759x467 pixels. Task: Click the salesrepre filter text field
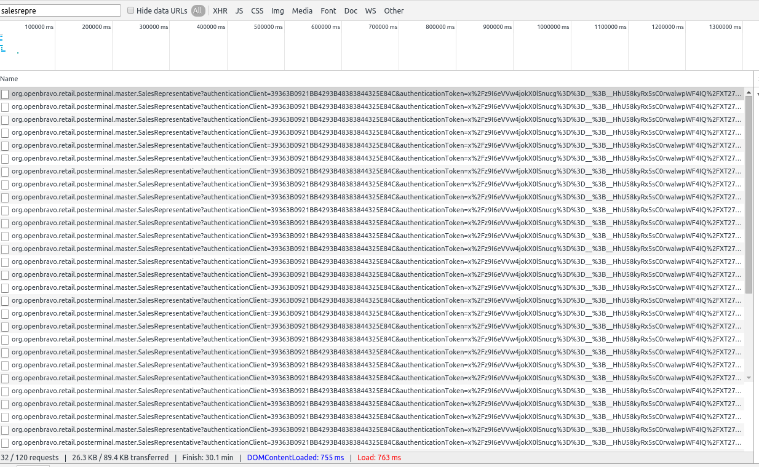pos(60,11)
